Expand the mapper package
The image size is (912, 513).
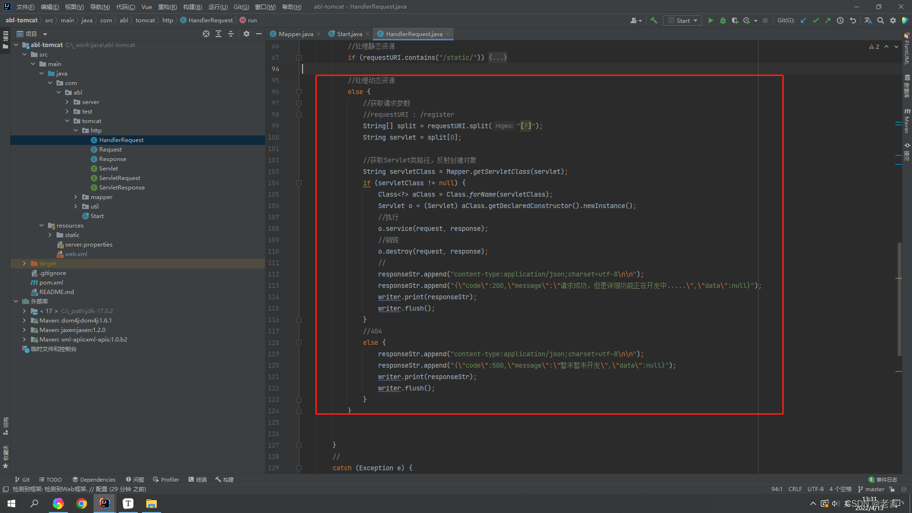tap(76, 197)
